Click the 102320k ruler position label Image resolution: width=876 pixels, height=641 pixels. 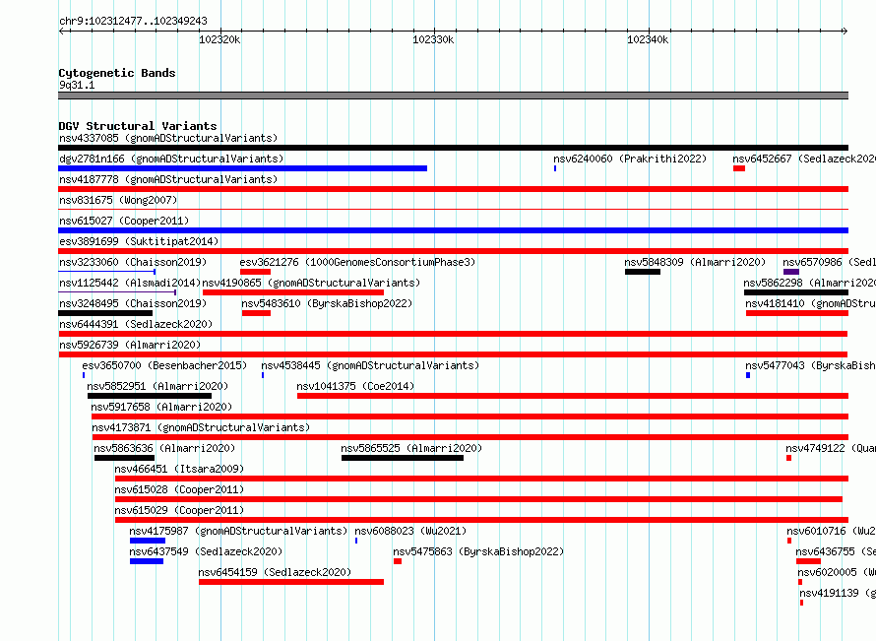tap(219, 39)
